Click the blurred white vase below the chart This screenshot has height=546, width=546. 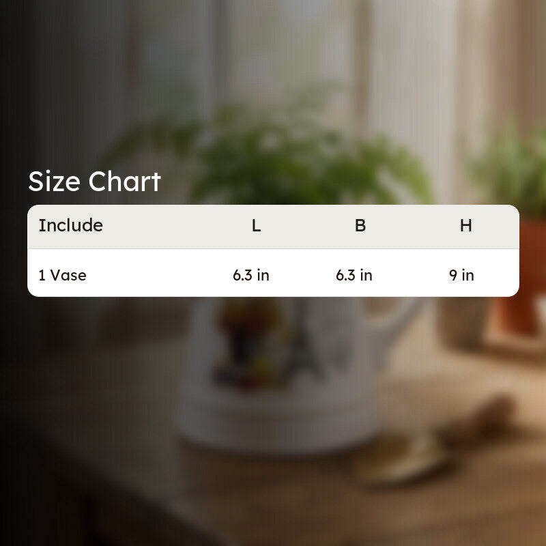click(278, 376)
